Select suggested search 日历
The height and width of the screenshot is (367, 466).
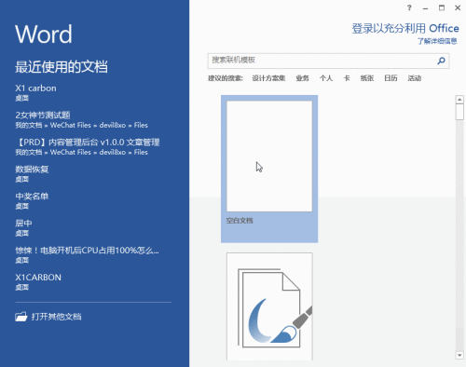click(391, 78)
